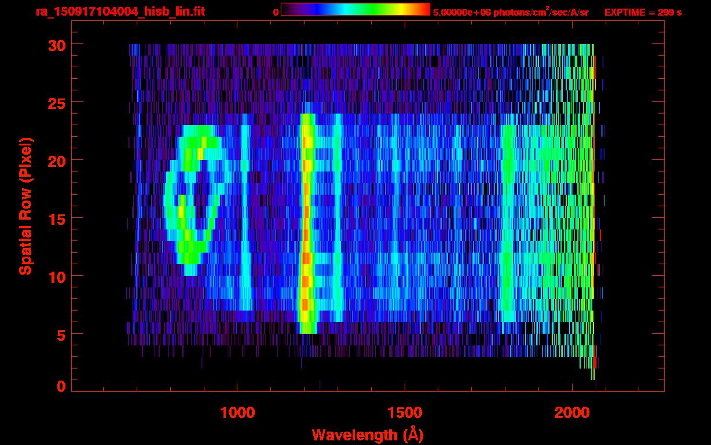
Task: Click the Spatial Row (Pixel) axis title
Action: click(25, 206)
